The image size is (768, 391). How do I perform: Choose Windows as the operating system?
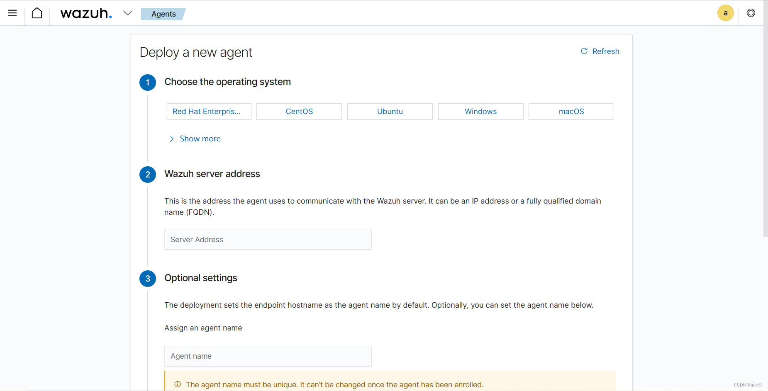(x=481, y=112)
